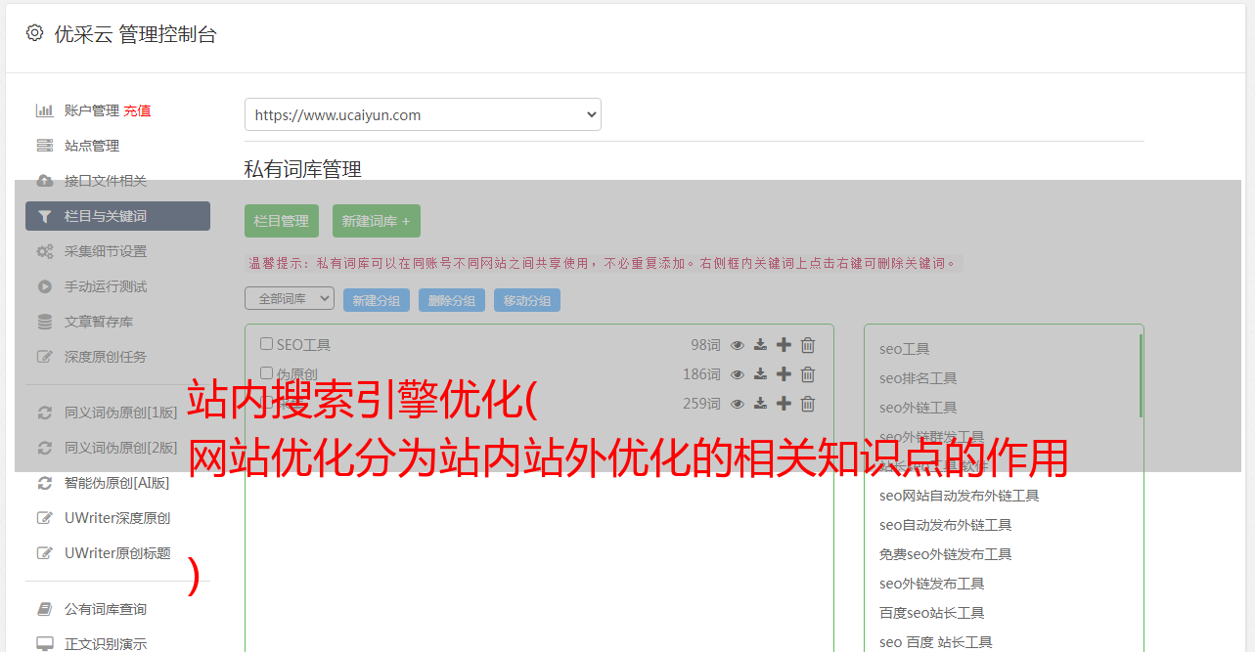This screenshot has width=1255, height=652.
Task: Click the 186词 count on 伪原创 row
Action: tap(702, 374)
